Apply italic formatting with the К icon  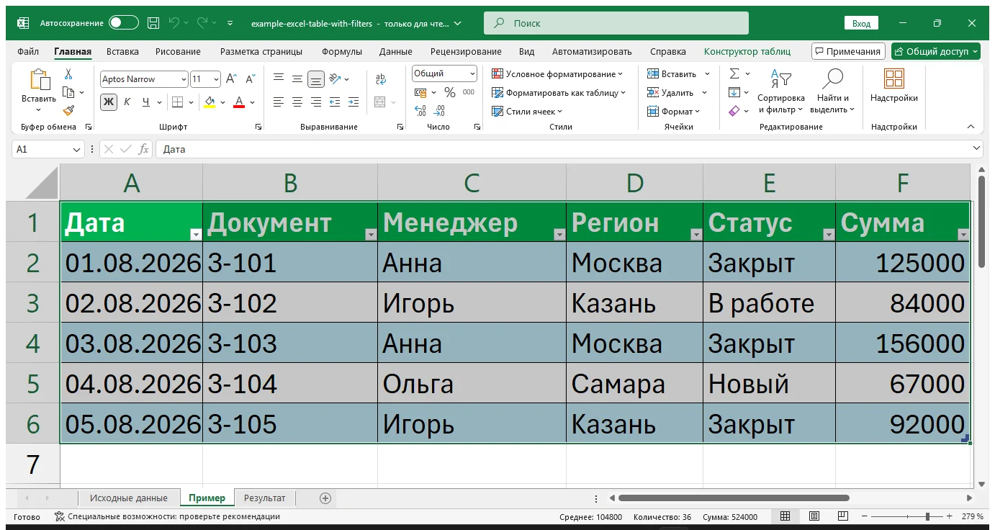pyautogui.click(x=127, y=102)
